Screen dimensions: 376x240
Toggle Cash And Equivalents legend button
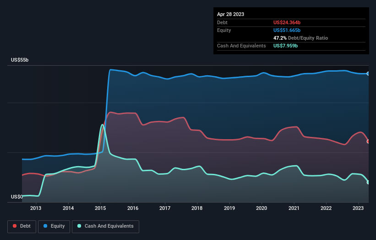(105, 226)
